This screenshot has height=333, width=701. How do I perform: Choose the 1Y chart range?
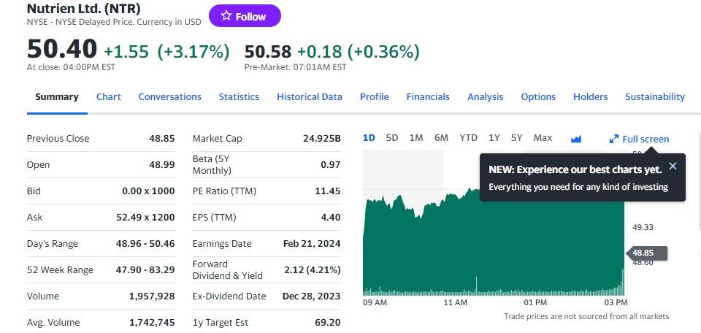point(494,138)
